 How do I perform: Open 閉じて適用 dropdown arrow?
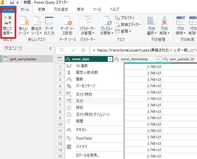pos(12,33)
